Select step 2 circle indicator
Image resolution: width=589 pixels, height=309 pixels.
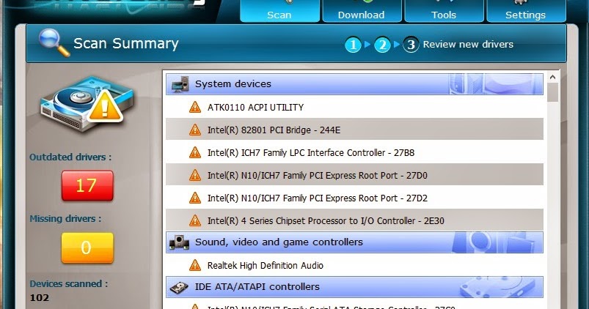(382, 45)
